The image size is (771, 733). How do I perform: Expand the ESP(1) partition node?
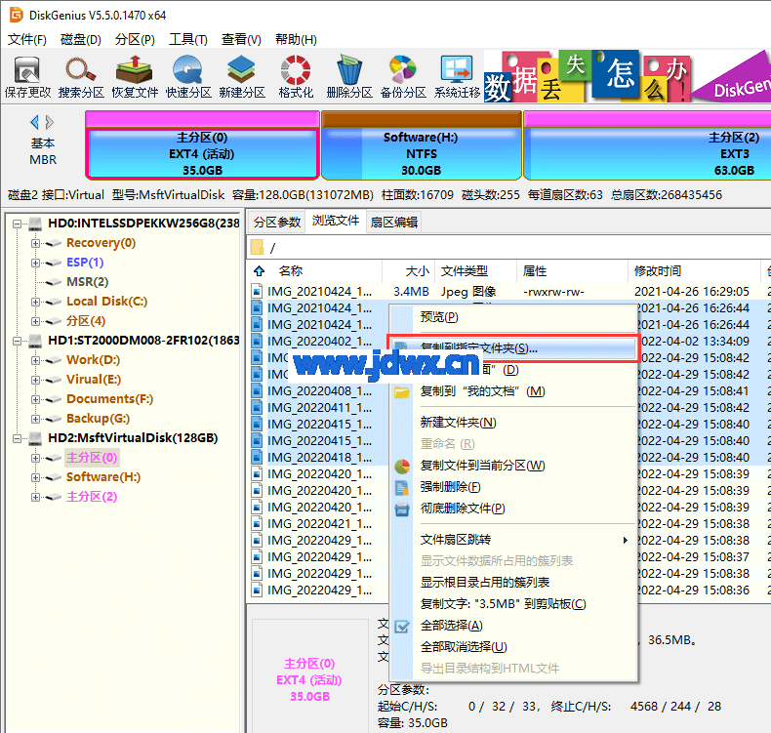pyautogui.click(x=35, y=263)
